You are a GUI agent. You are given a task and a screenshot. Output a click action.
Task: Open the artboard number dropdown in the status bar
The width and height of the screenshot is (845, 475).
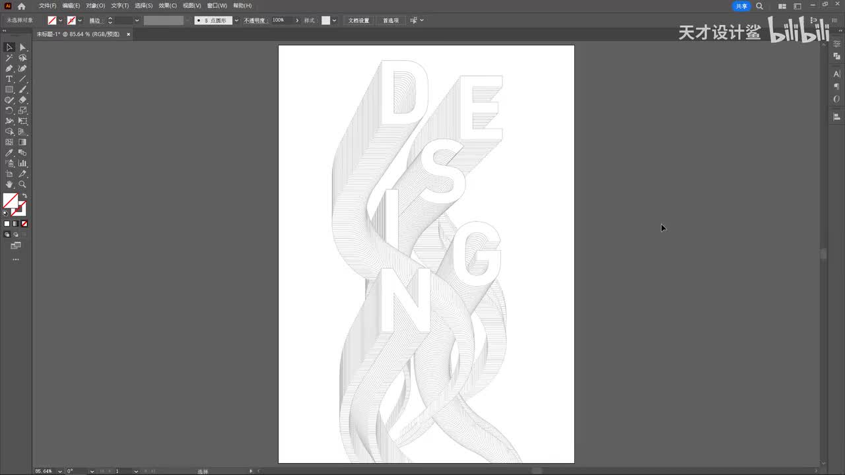136,471
